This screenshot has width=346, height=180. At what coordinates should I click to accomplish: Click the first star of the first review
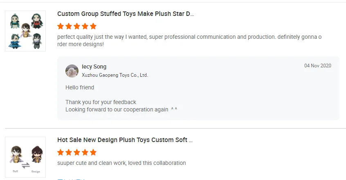tap(61, 26)
